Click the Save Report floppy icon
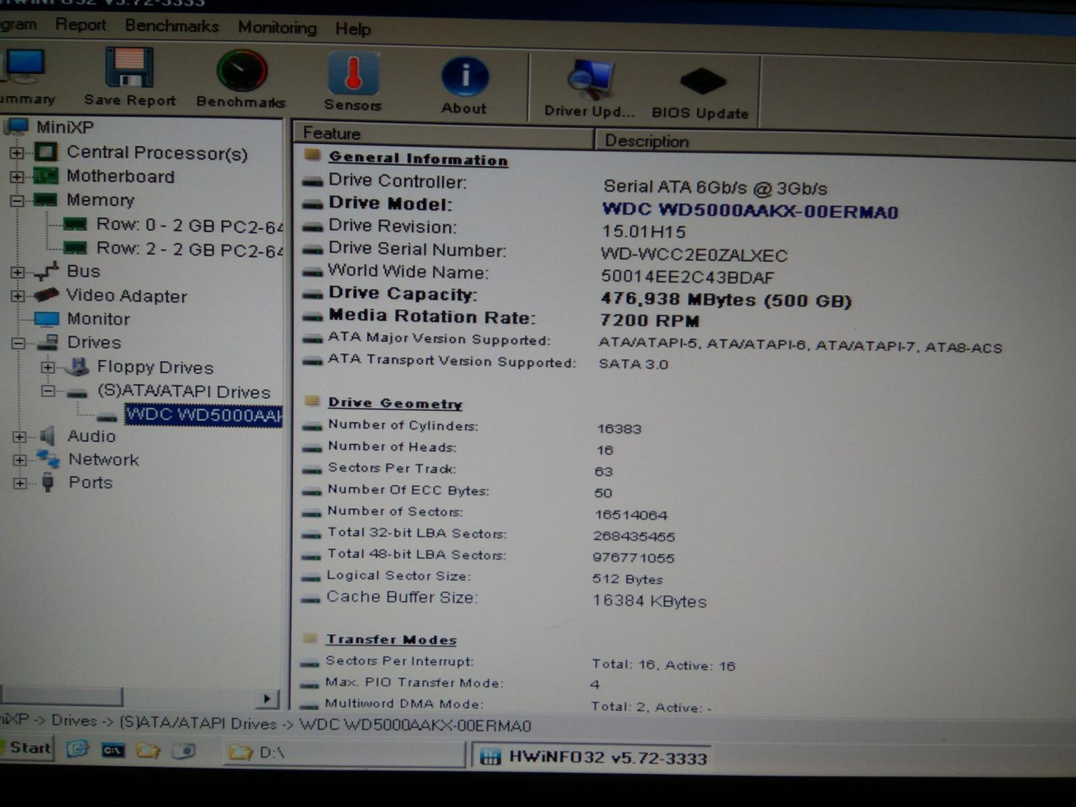 [x=129, y=67]
